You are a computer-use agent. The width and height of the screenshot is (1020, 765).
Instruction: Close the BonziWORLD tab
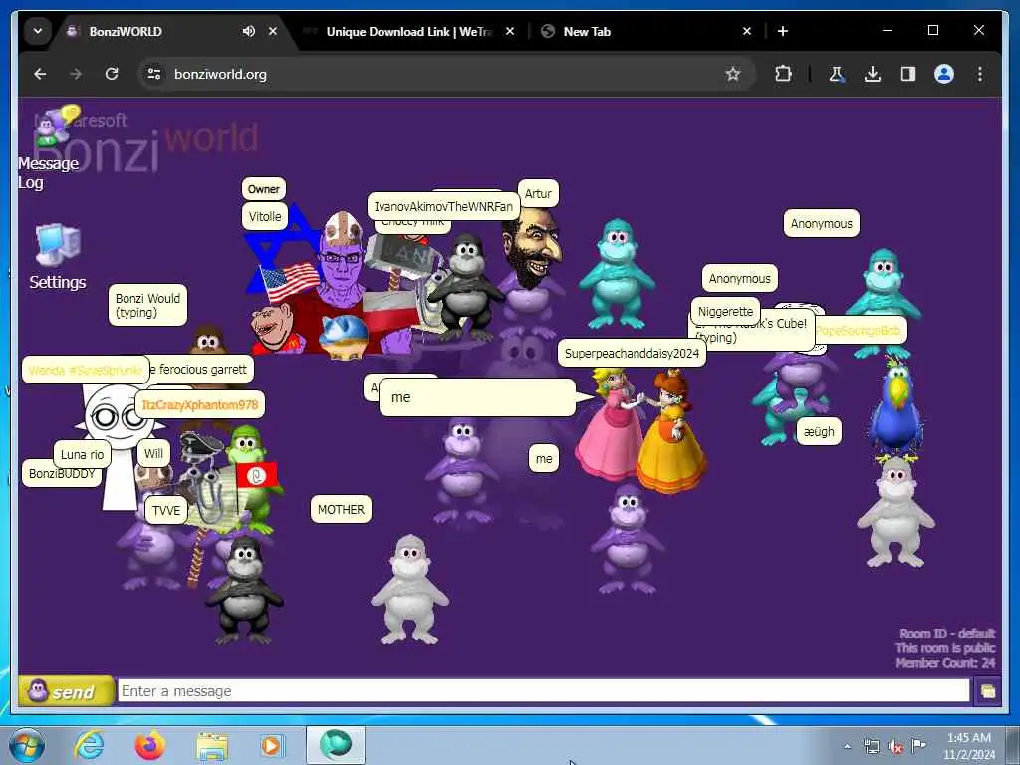coord(273,31)
